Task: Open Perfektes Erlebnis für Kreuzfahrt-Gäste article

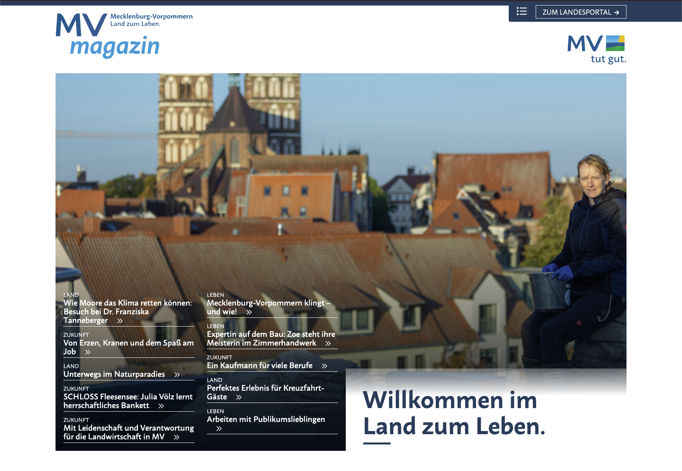Action: 265,388
